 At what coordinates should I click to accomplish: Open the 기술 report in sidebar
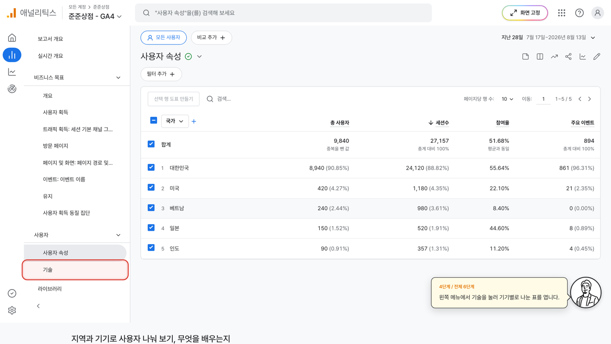(75, 270)
